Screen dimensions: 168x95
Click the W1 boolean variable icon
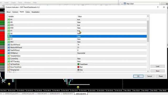(x=9, y=39)
